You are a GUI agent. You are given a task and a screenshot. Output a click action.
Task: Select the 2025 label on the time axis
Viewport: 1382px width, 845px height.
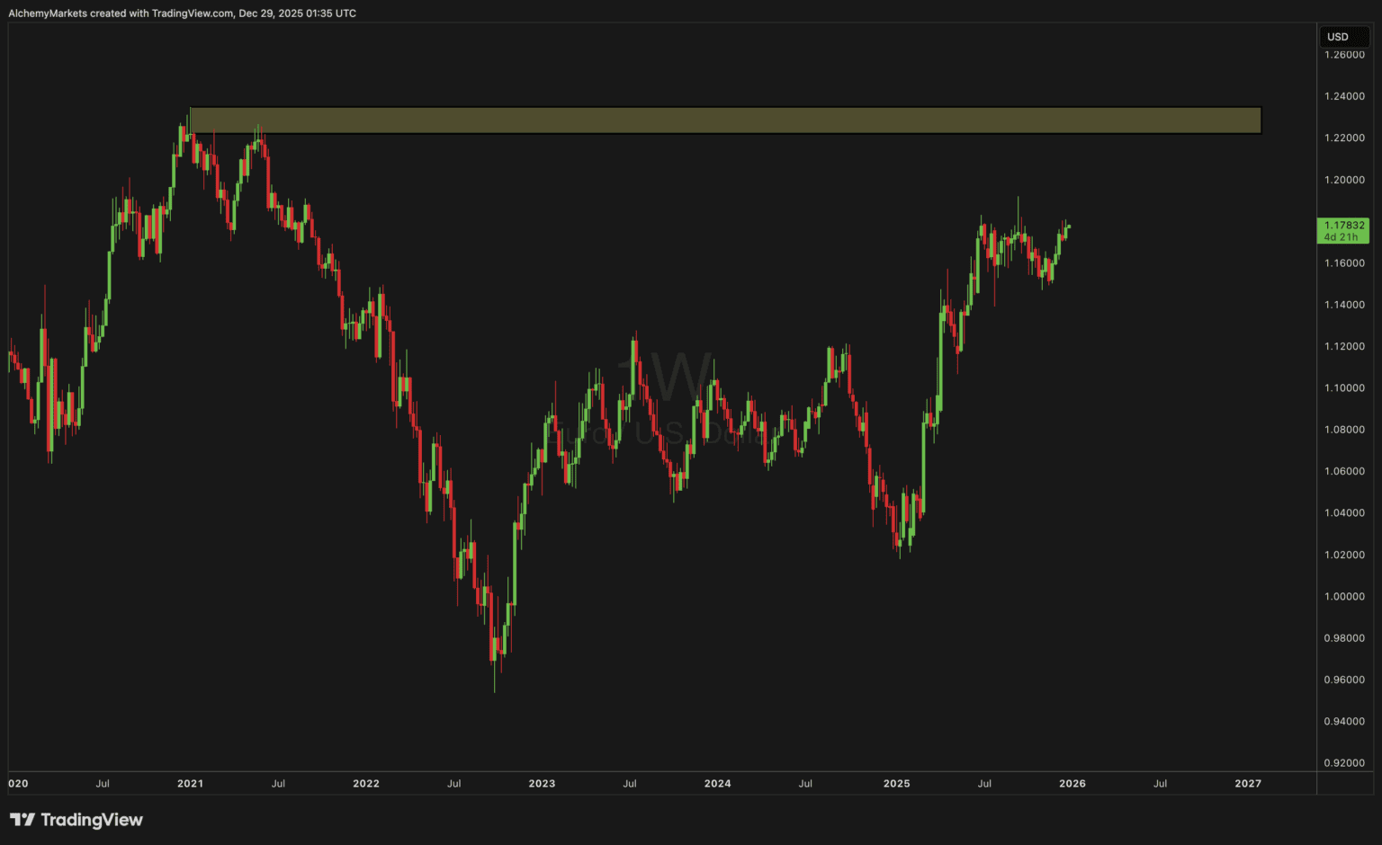coord(897,783)
